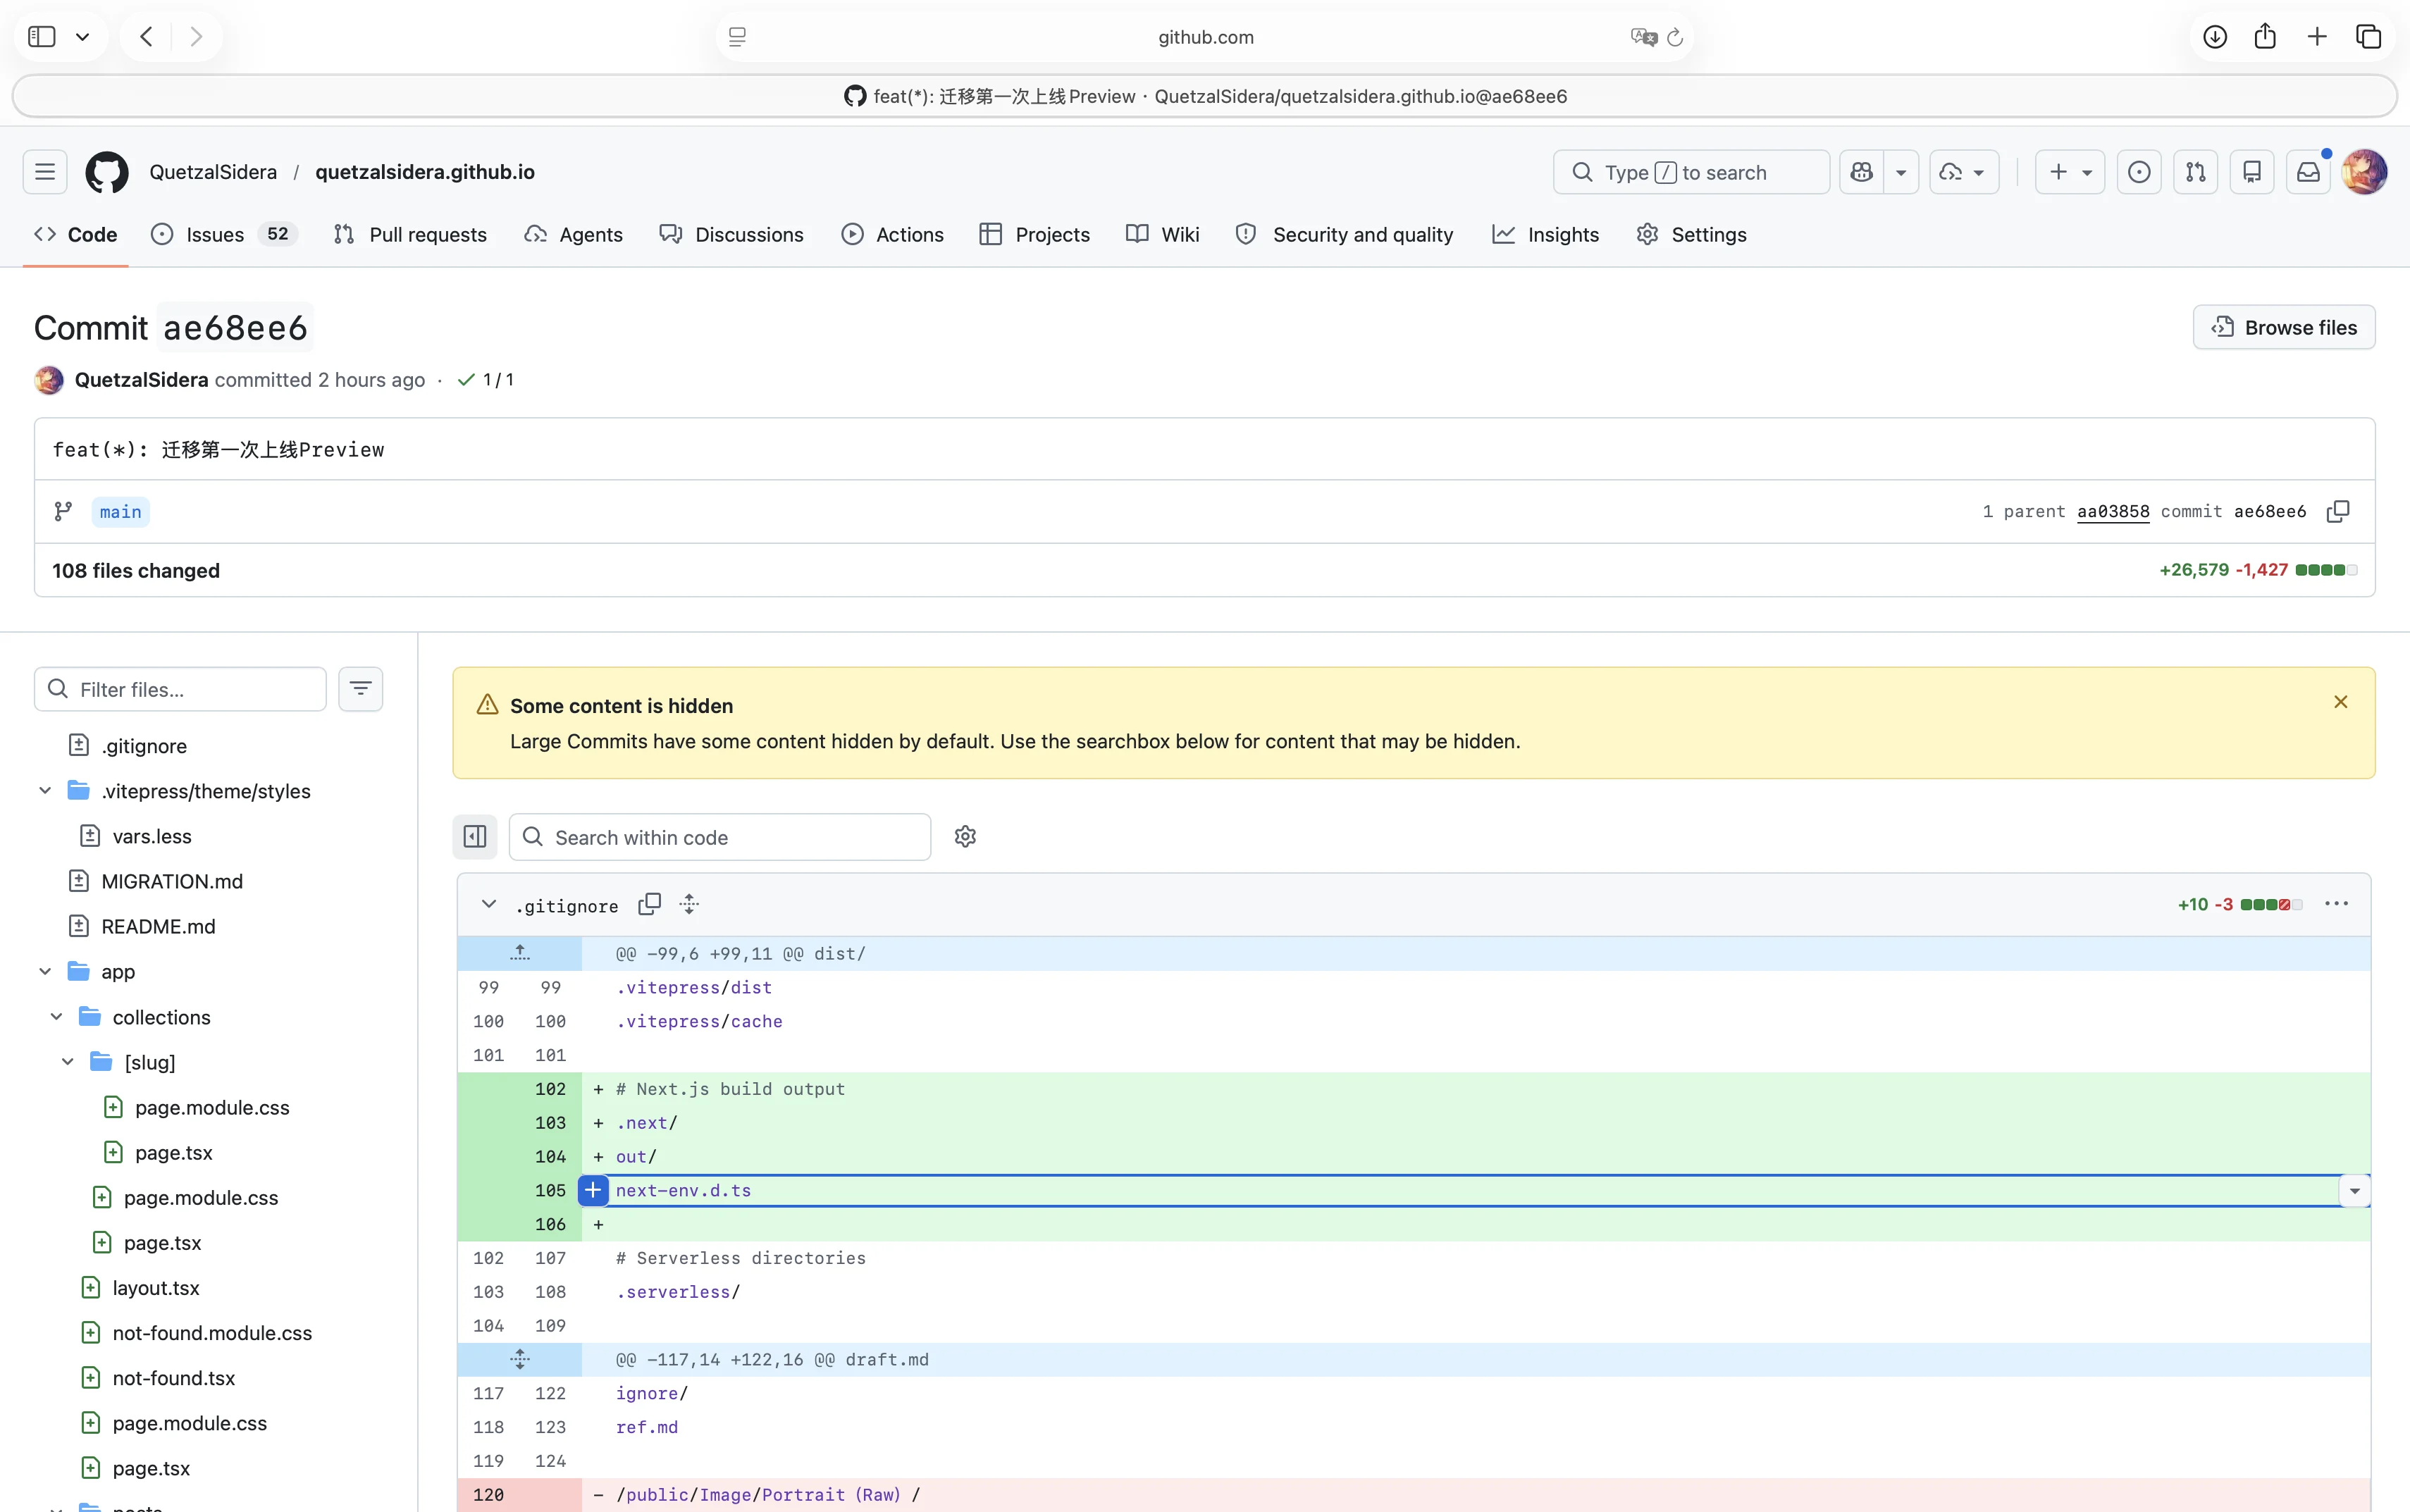Open the Discussions tab
Viewport: 2410px width, 1512px height.
731,234
